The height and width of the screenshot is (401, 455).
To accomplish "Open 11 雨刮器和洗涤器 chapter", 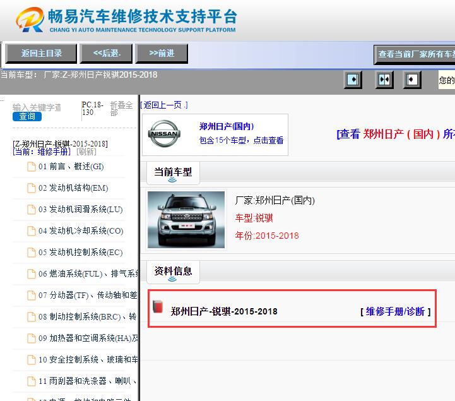I will pos(87,381).
